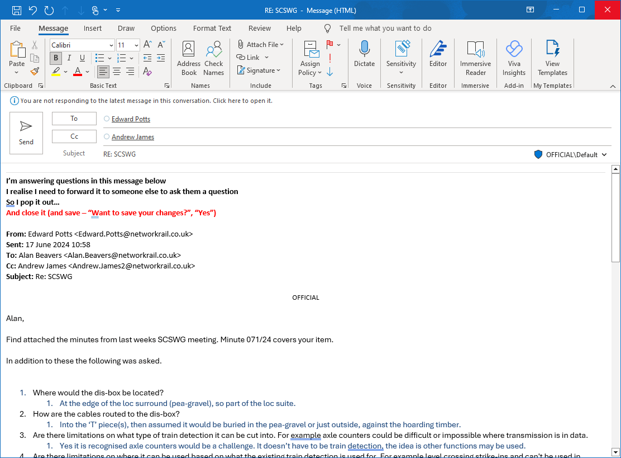Redo the last action
Image resolution: width=621 pixels, height=458 pixels.
coord(49,10)
